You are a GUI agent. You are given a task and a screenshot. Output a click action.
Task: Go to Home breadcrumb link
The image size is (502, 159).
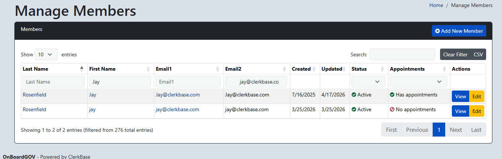436,5
